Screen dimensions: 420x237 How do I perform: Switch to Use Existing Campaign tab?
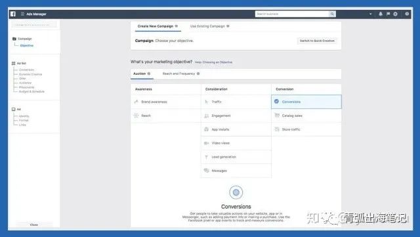click(x=209, y=26)
